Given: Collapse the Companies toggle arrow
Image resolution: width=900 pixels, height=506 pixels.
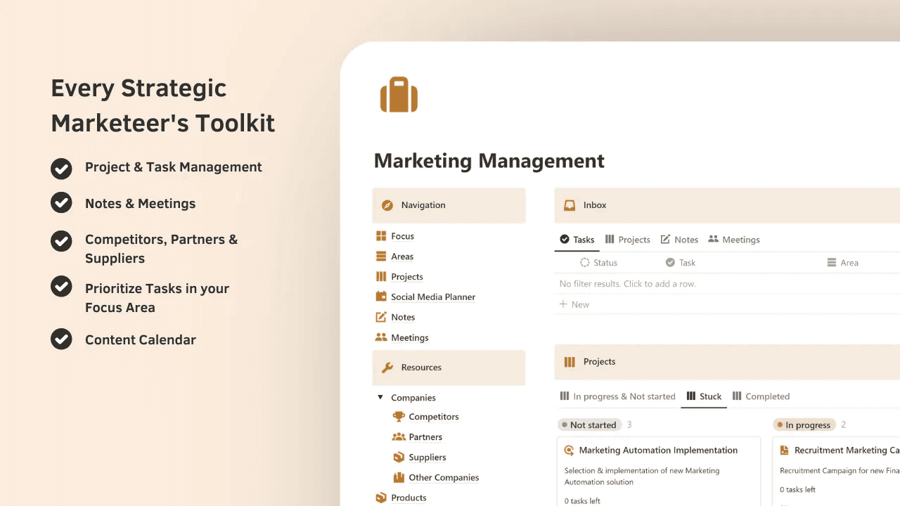Looking at the screenshot, I should [380, 398].
